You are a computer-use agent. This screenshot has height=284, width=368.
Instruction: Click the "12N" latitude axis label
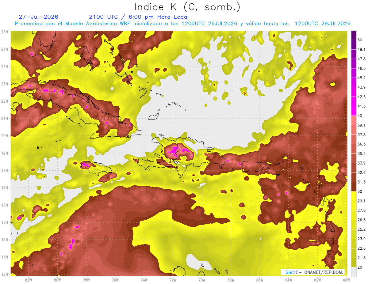(x=5, y=274)
